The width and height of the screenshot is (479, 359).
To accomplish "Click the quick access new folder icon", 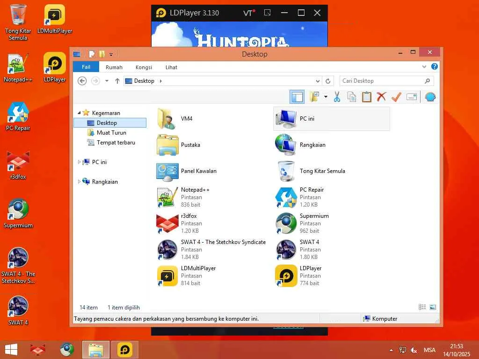I will pyautogui.click(x=102, y=54).
